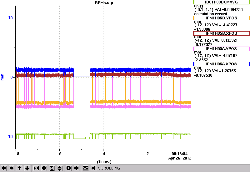Click the VAL=0.0494738 readout
This screenshot has width=250, height=172.
[x=229, y=10]
